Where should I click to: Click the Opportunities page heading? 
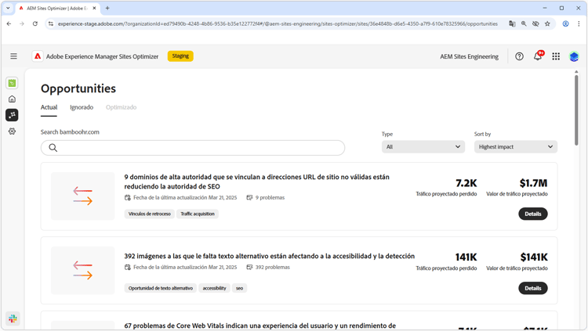(x=78, y=88)
